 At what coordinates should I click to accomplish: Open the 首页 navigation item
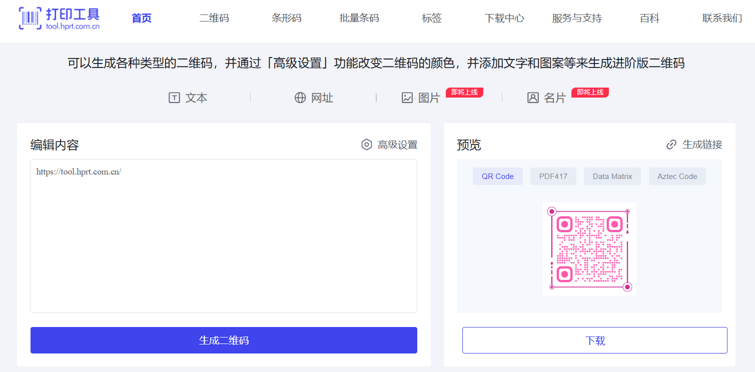142,18
